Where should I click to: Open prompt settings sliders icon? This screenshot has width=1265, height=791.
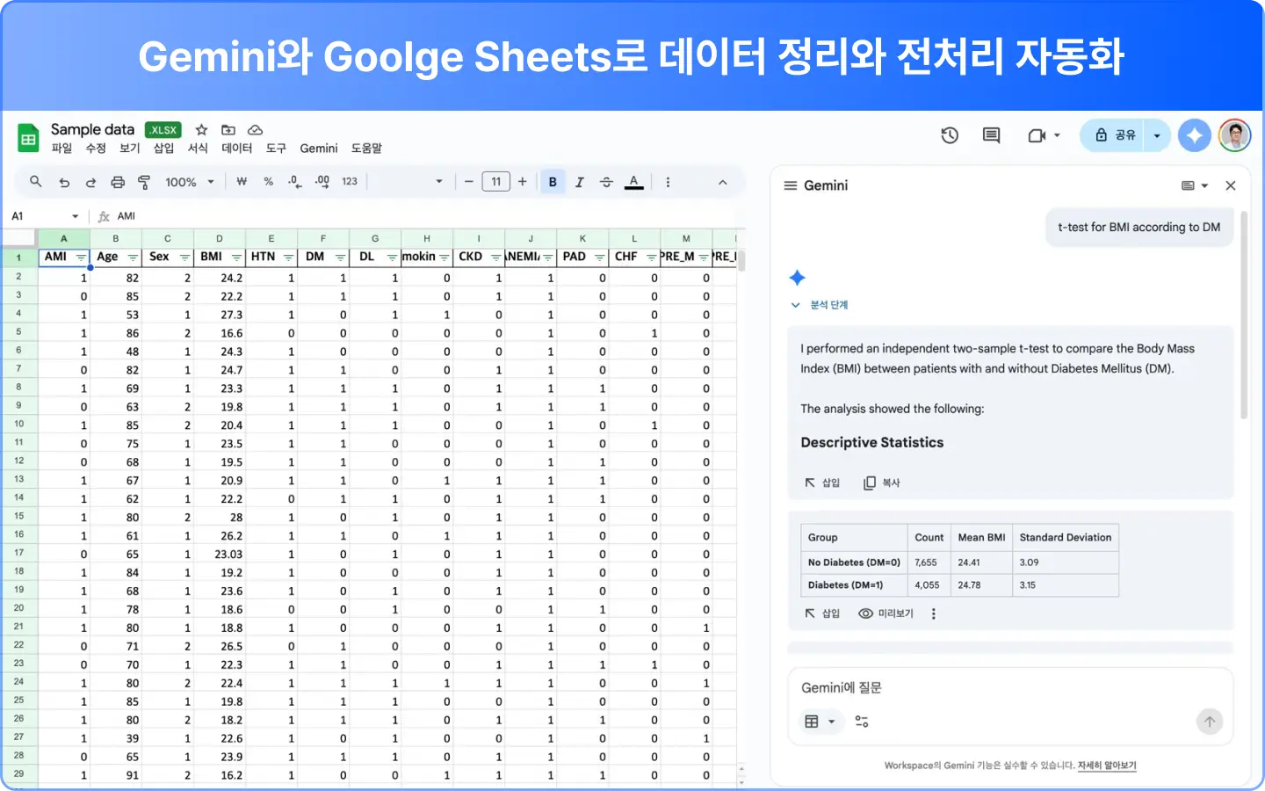[862, 722]
